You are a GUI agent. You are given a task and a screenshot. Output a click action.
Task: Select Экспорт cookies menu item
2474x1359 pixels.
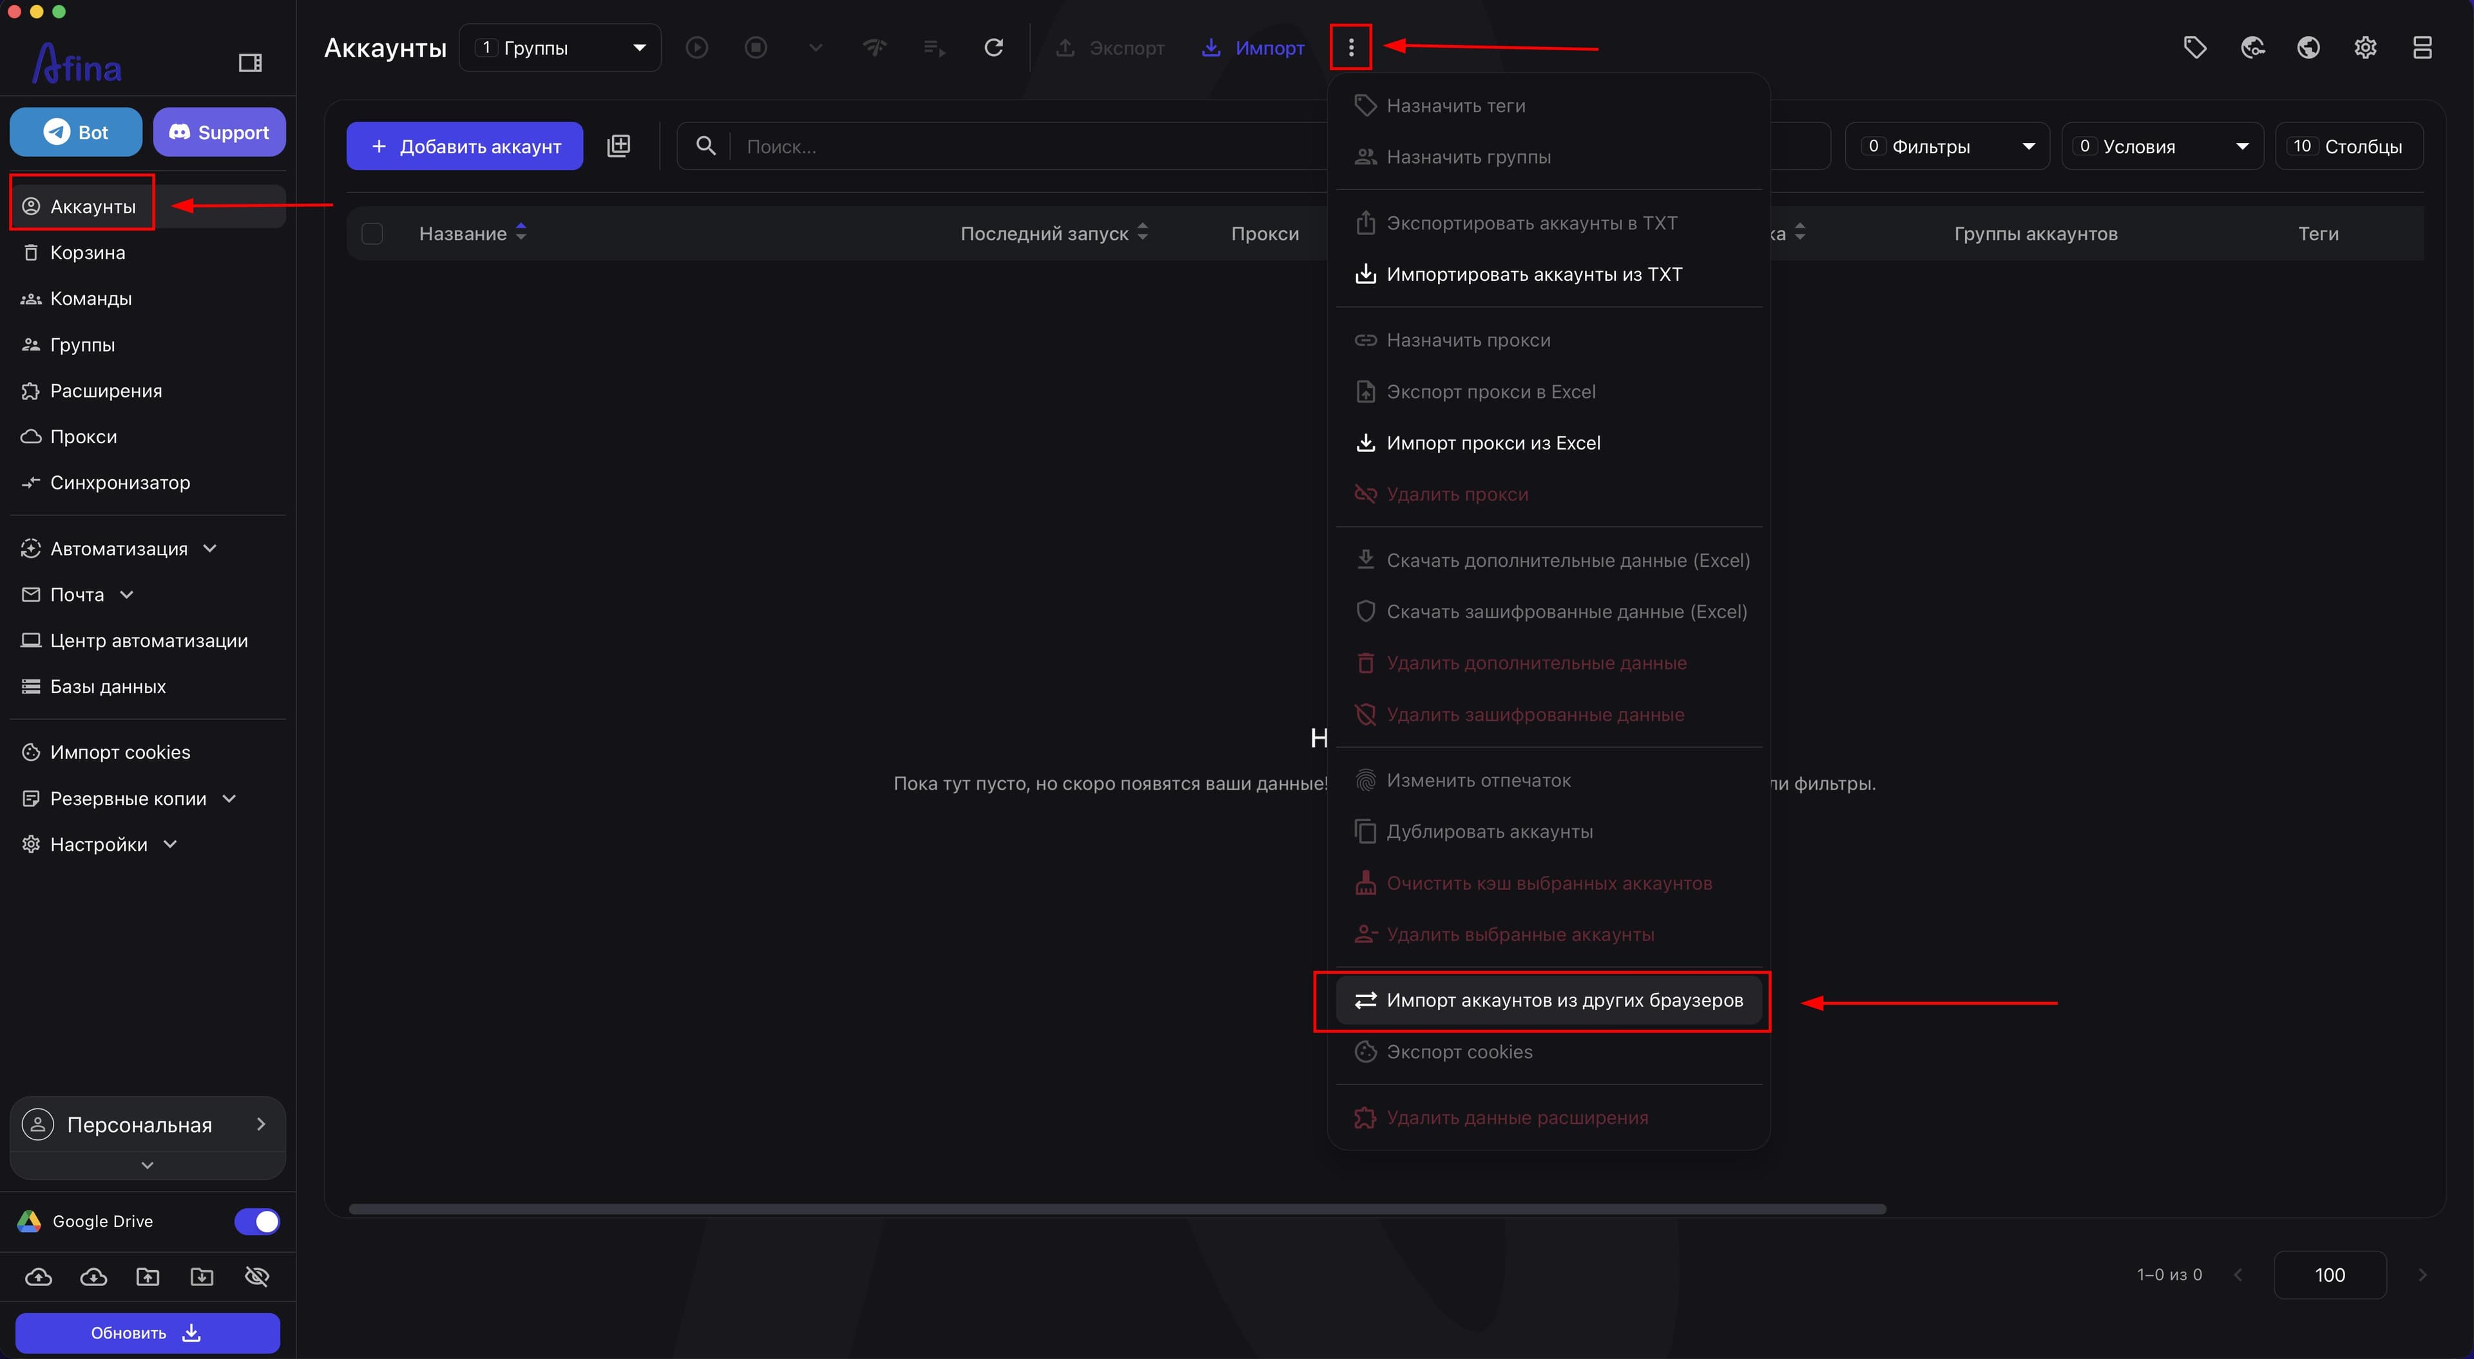click(1548, 1052)
